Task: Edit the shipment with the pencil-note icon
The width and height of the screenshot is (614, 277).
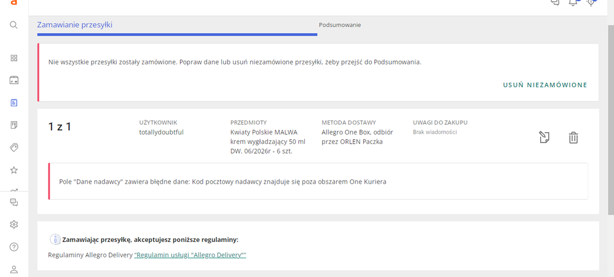Action: pos(544,138)
